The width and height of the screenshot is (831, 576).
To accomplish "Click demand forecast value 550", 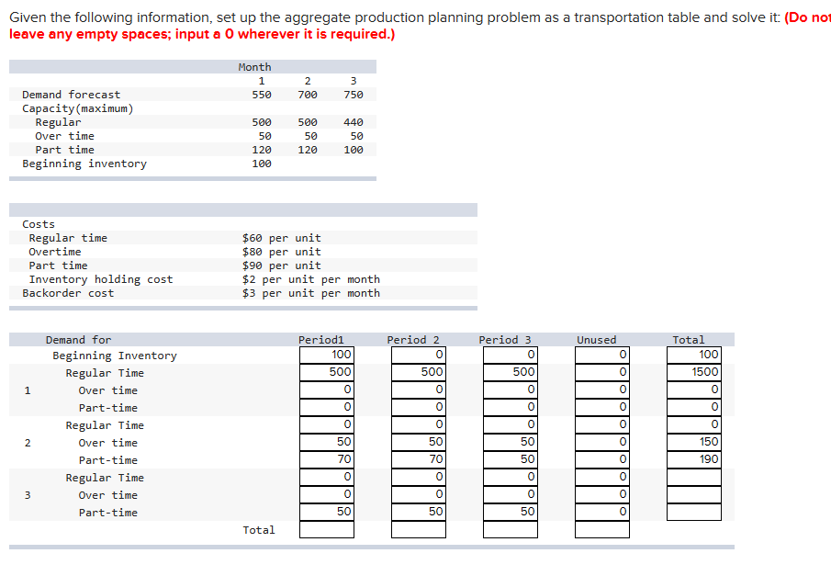I will [x=262, y=95].
